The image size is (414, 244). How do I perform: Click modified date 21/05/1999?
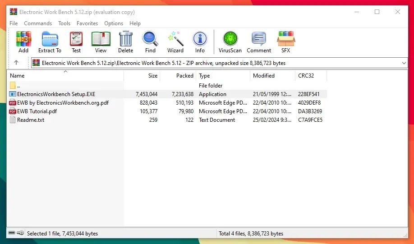coord(272,94)
